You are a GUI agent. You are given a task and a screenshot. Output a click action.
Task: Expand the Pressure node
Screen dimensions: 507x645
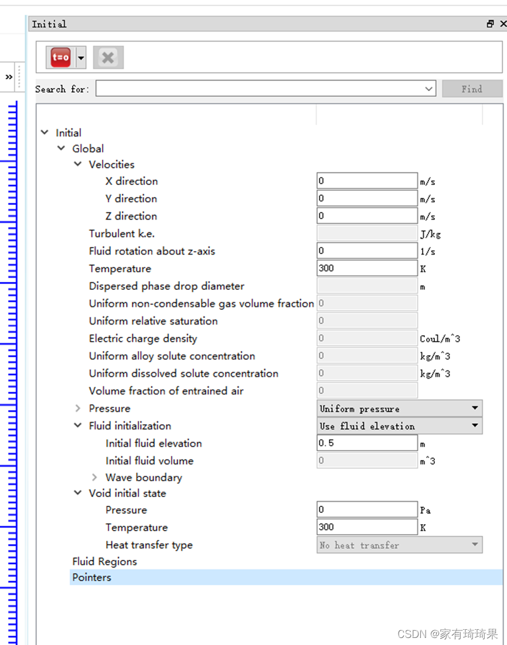pos(77,408)
